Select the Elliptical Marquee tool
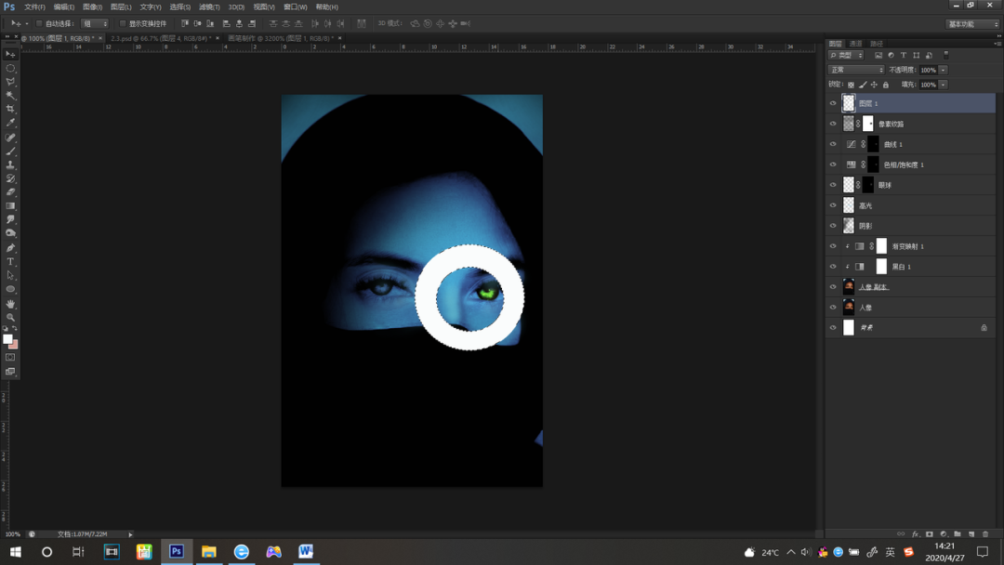 tap(10, 68)
